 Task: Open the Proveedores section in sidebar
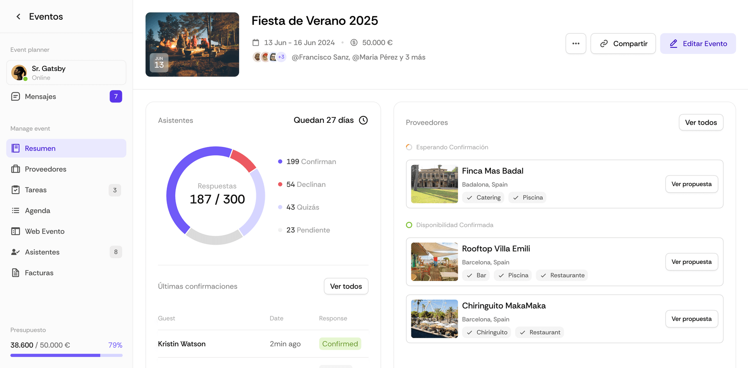66,169
